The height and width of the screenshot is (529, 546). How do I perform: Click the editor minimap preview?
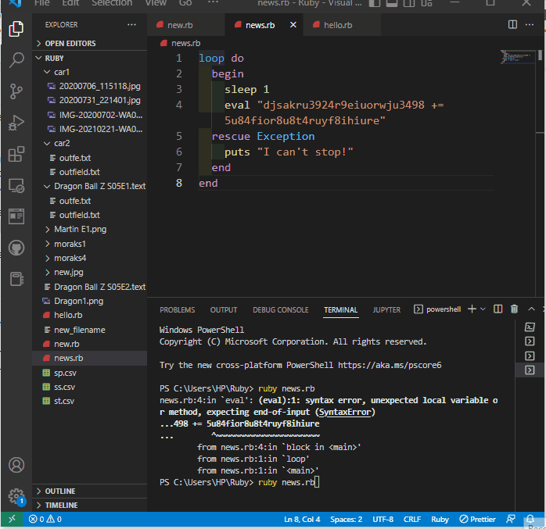click(x=516, y=58)
